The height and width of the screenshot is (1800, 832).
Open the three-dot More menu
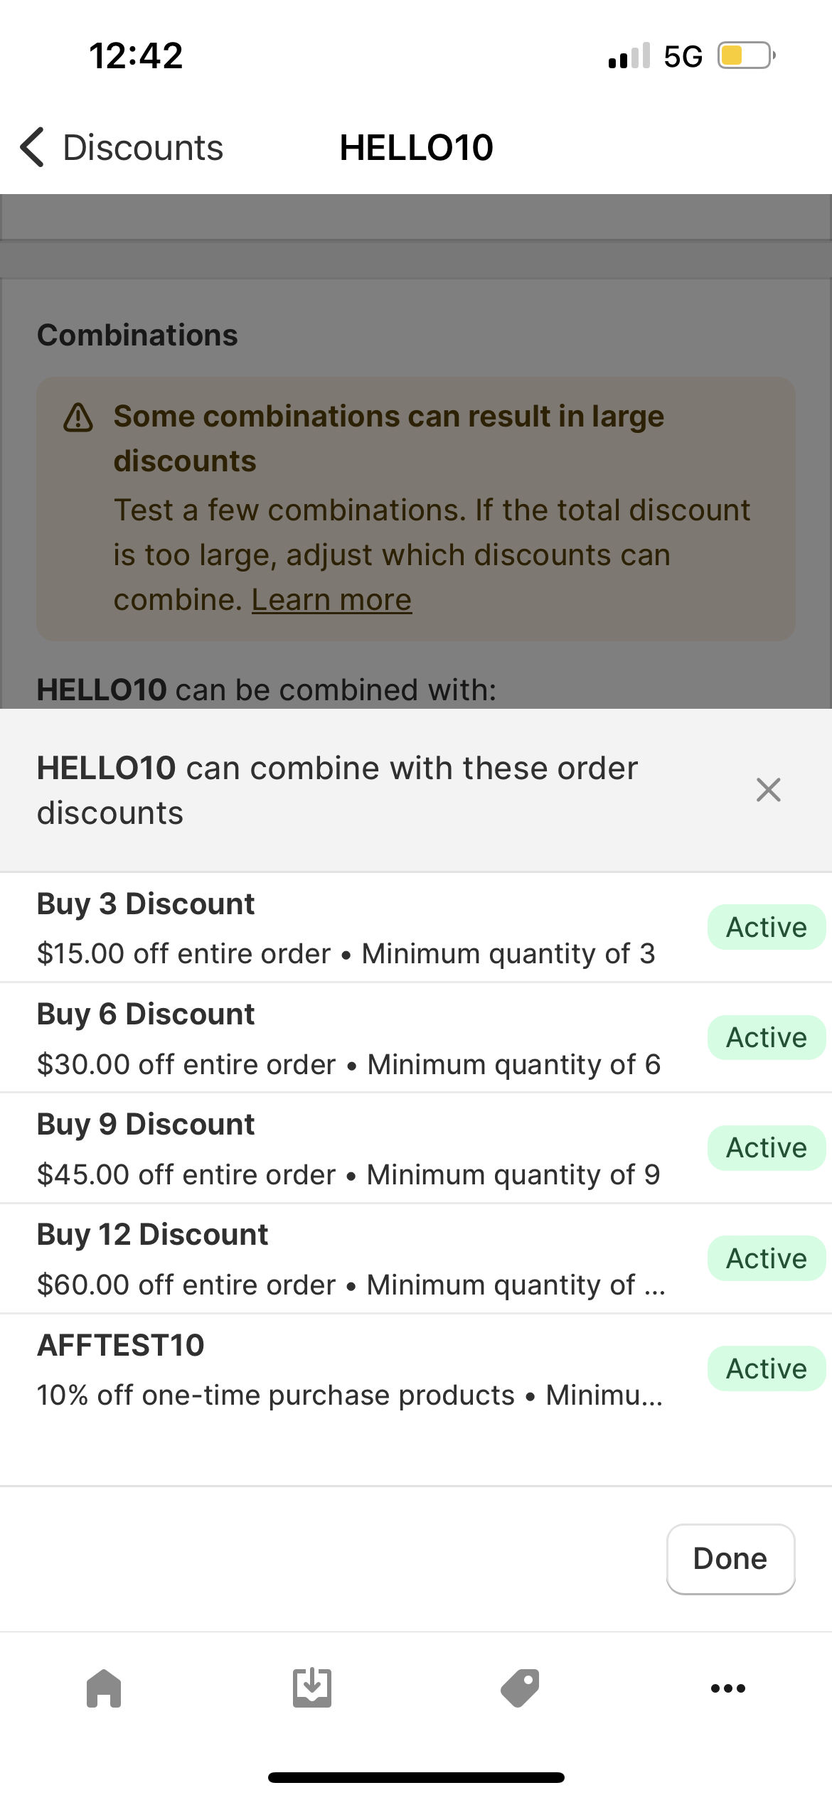point(728,1688)
